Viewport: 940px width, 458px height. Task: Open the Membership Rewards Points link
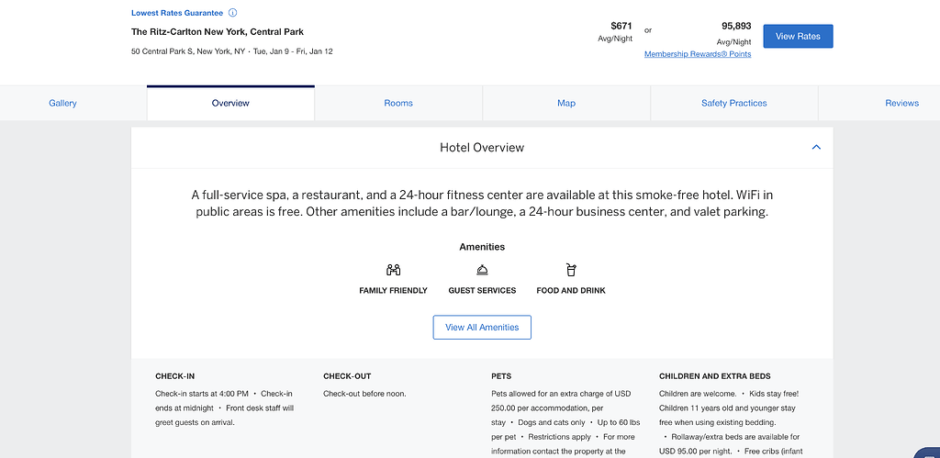tap(698, 54)
